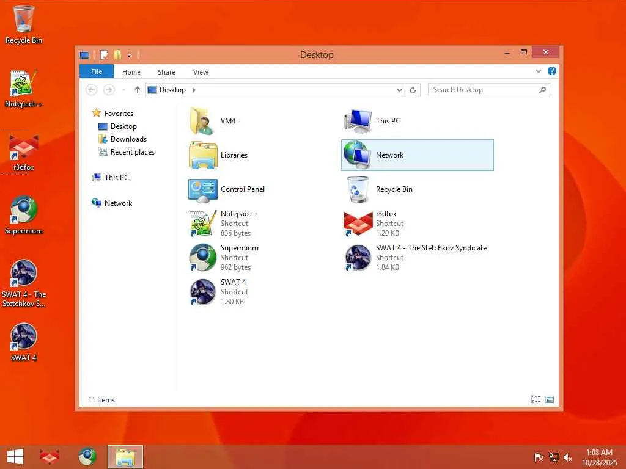Click File Explorer taskbar button

coord(125,457)
